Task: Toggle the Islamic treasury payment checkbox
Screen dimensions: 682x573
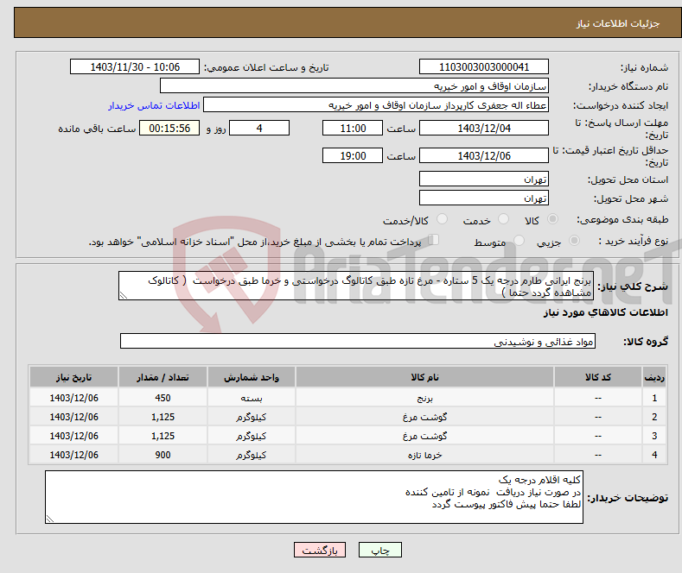Action: pos(434,240)
